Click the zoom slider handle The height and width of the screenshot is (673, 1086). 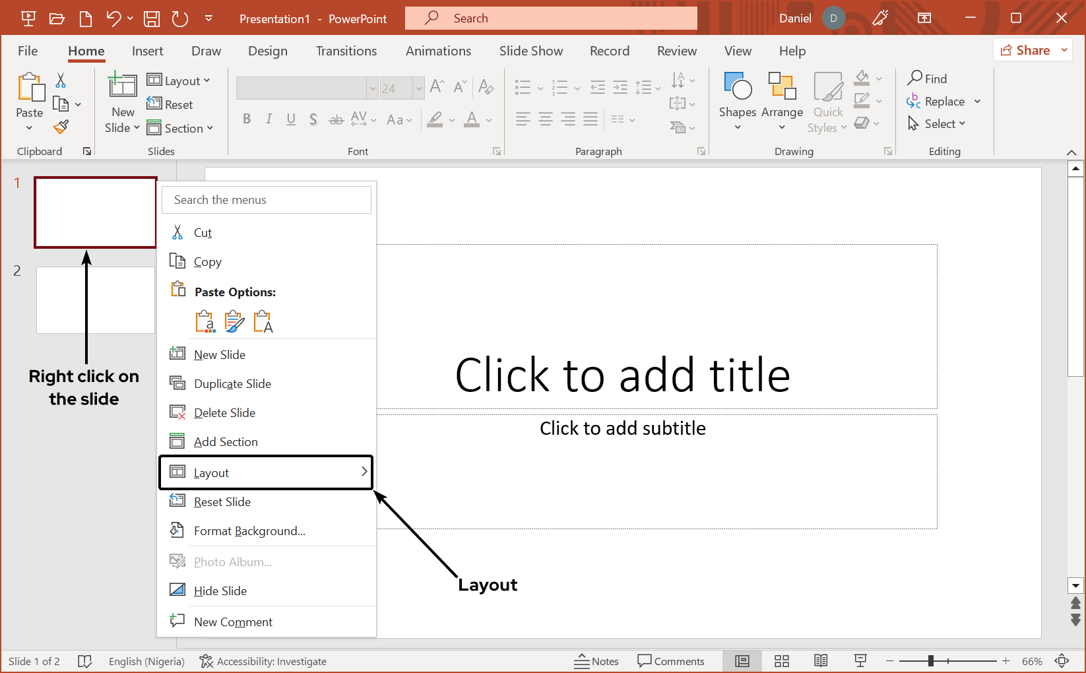930,660
